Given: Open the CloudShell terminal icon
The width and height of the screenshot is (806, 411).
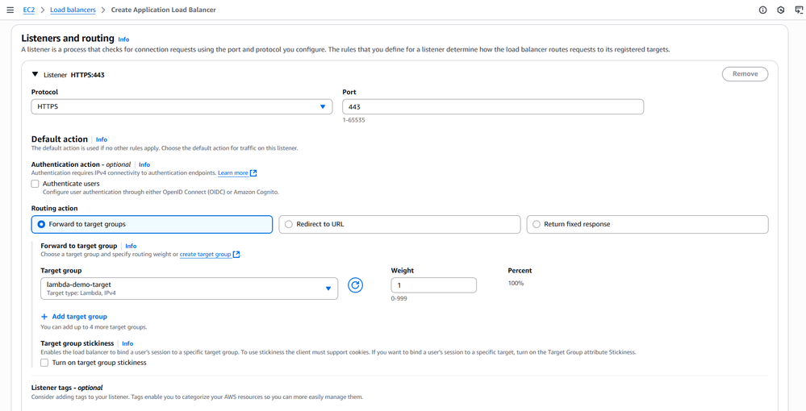Looking at the screenshot, I should coord(799,10).
